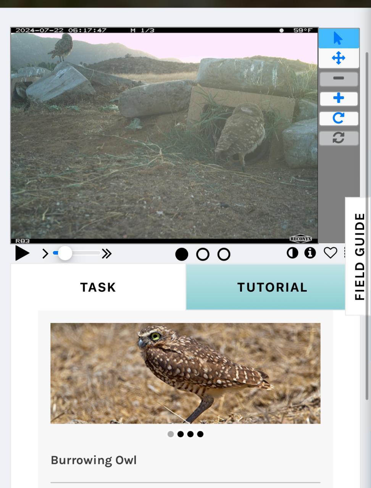Select the third frame dot

click(224, 254)
